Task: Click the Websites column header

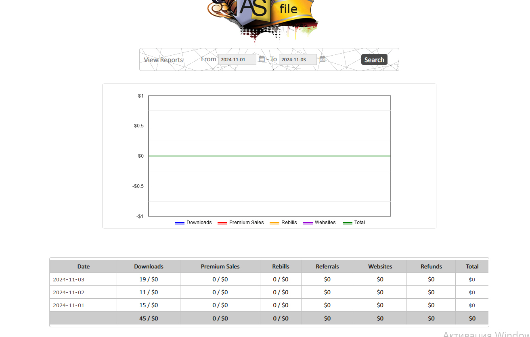Action: click(x=380, y=266)
